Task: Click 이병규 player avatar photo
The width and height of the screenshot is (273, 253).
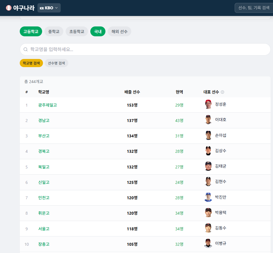Action: tap(208, 243)
